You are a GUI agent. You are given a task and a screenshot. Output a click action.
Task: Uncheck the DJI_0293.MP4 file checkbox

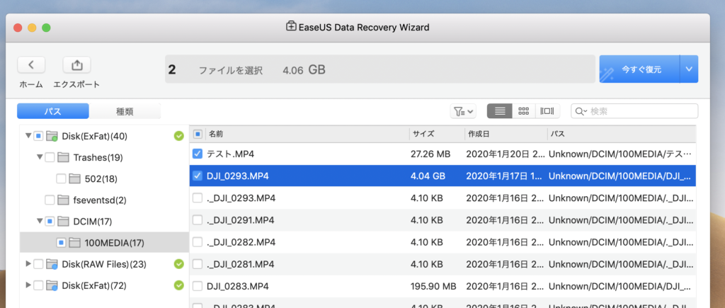pos(198,176)
